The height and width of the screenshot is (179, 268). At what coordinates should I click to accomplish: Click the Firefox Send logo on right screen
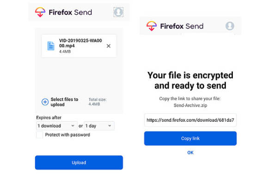[x=152, y=26]
